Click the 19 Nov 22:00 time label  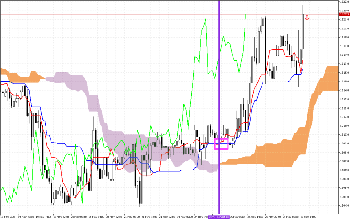point(61,217)
